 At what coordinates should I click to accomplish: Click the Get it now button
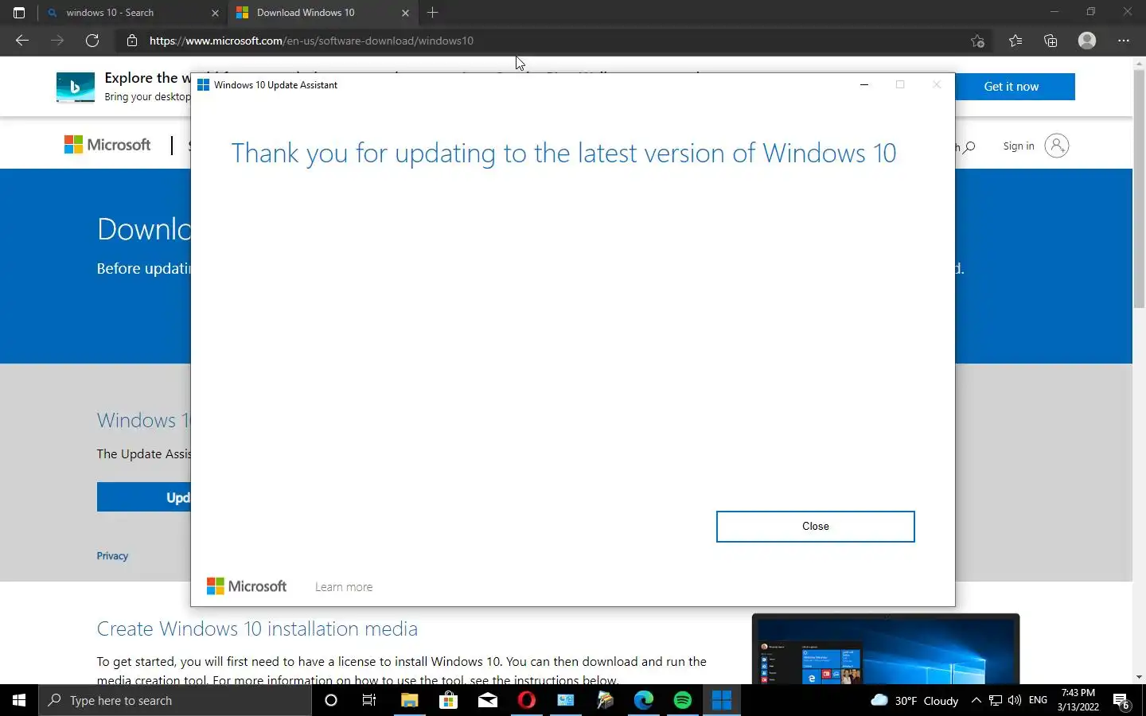pos(1012,87)
